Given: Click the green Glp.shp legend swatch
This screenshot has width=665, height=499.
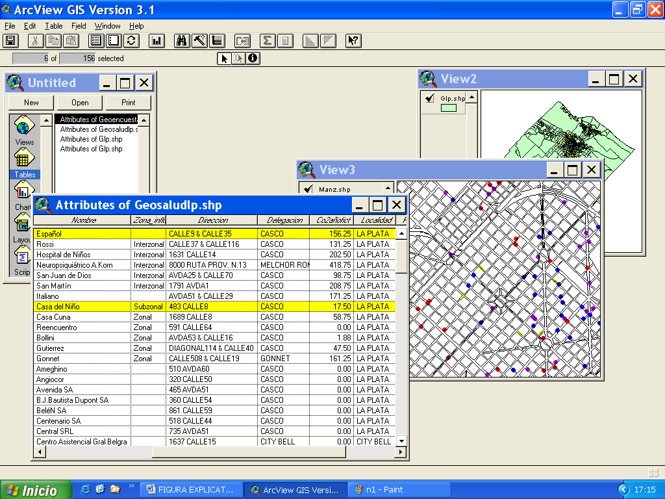Looking at the screenshot, I should 449,109.
